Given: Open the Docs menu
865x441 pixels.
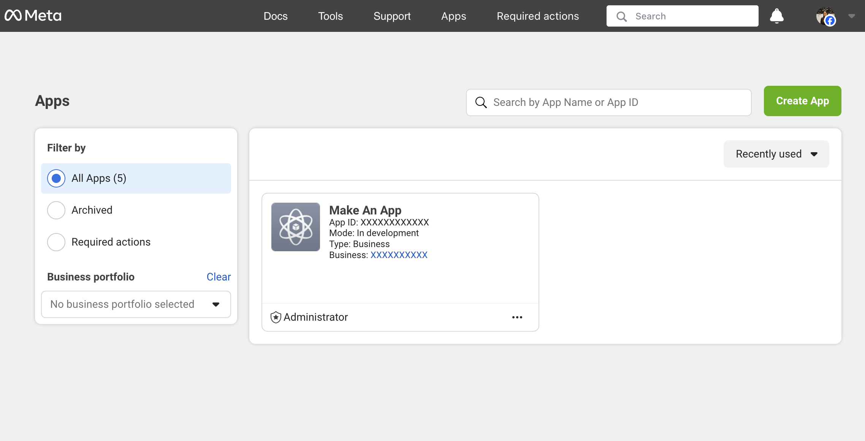Looking at the screenshot, I should click(276, 16).
